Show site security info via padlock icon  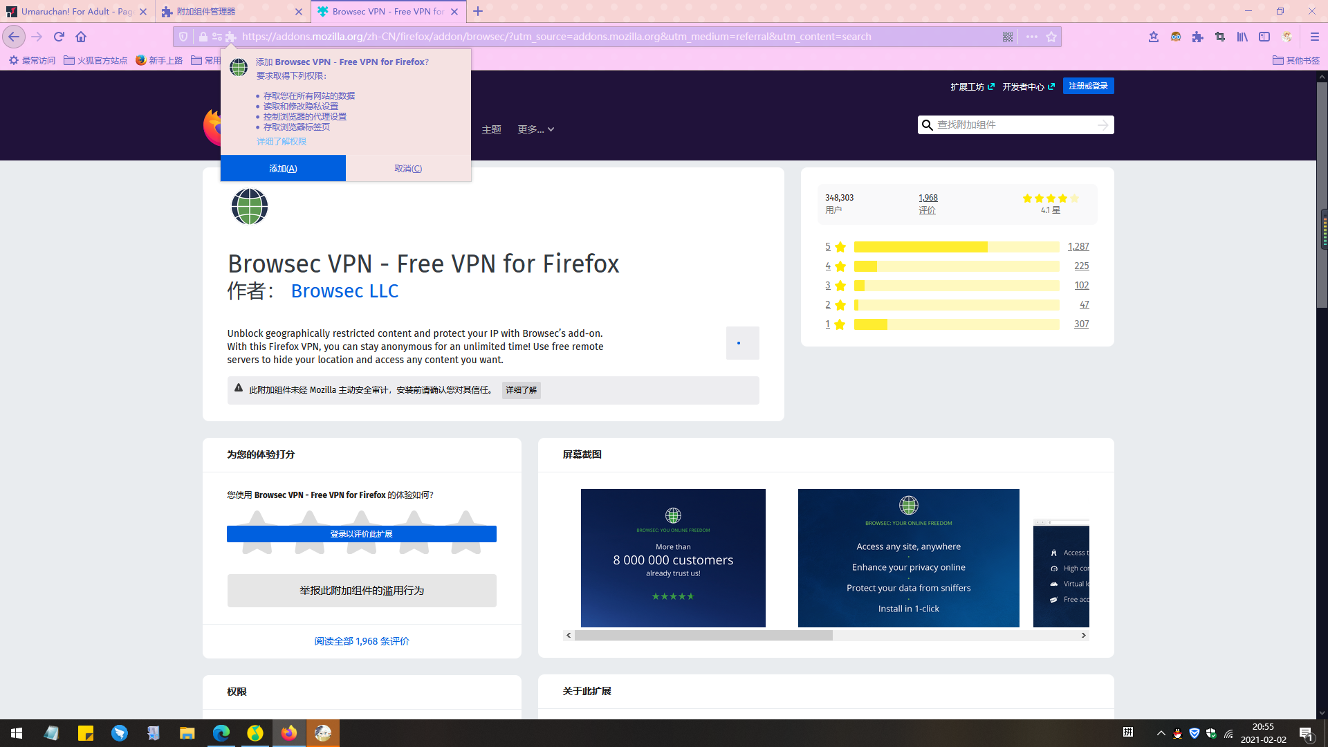(203, 37)
